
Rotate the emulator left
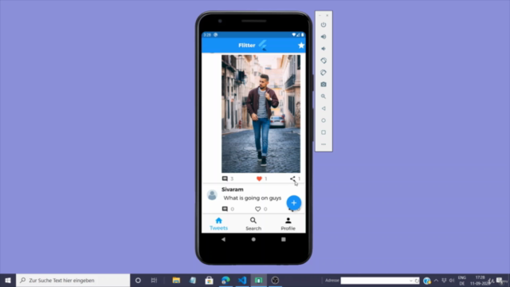(324, 61)
